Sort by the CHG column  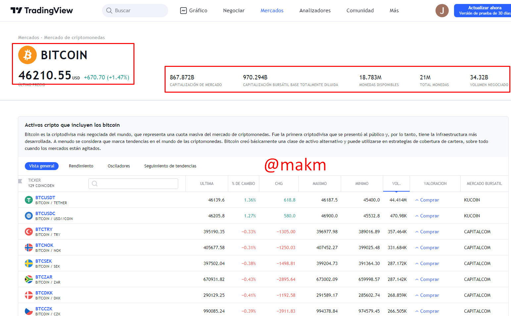tap(279, 184)
